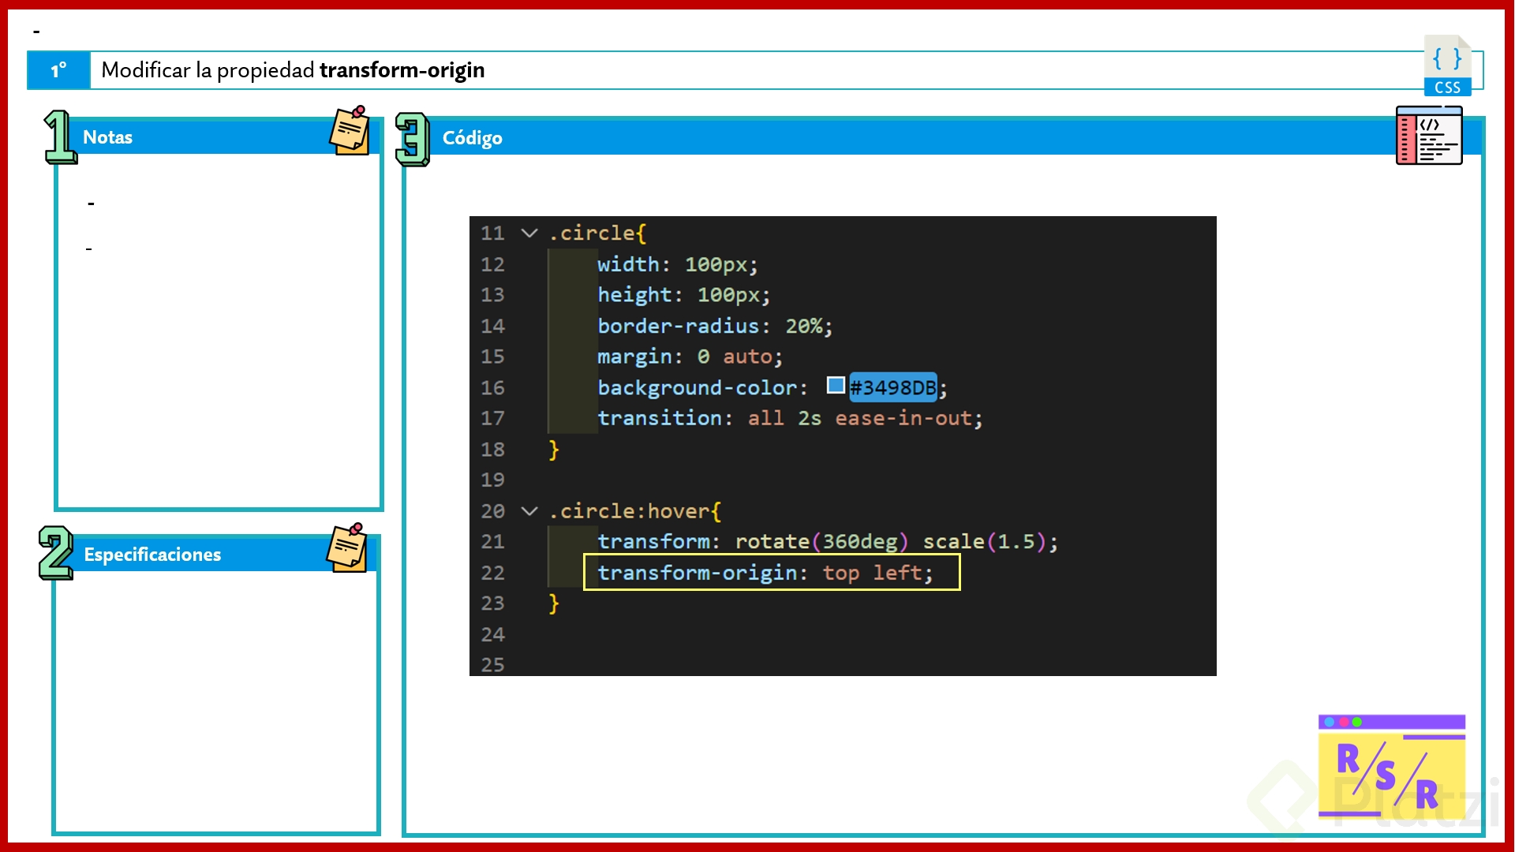Collapse the .circle:hover fold arrow
Viewport: 1515px width, 852px height.
click(x=529, y=511)
